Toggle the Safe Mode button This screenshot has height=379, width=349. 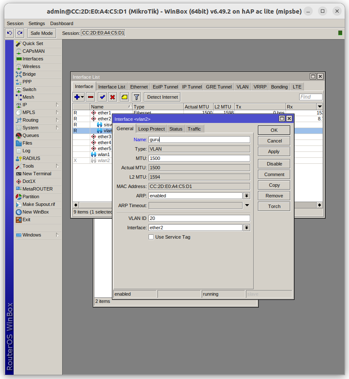click(x=41, y=33)
